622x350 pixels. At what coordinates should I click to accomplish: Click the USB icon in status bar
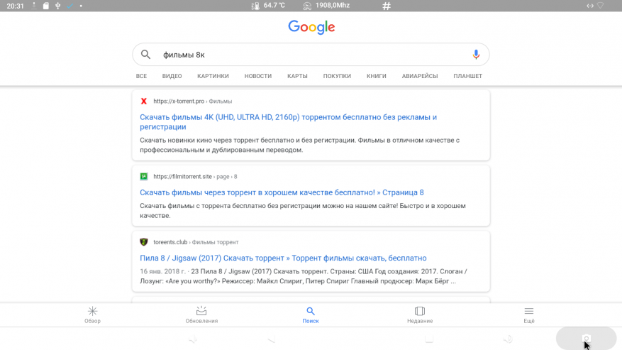(x=58, y=6)
